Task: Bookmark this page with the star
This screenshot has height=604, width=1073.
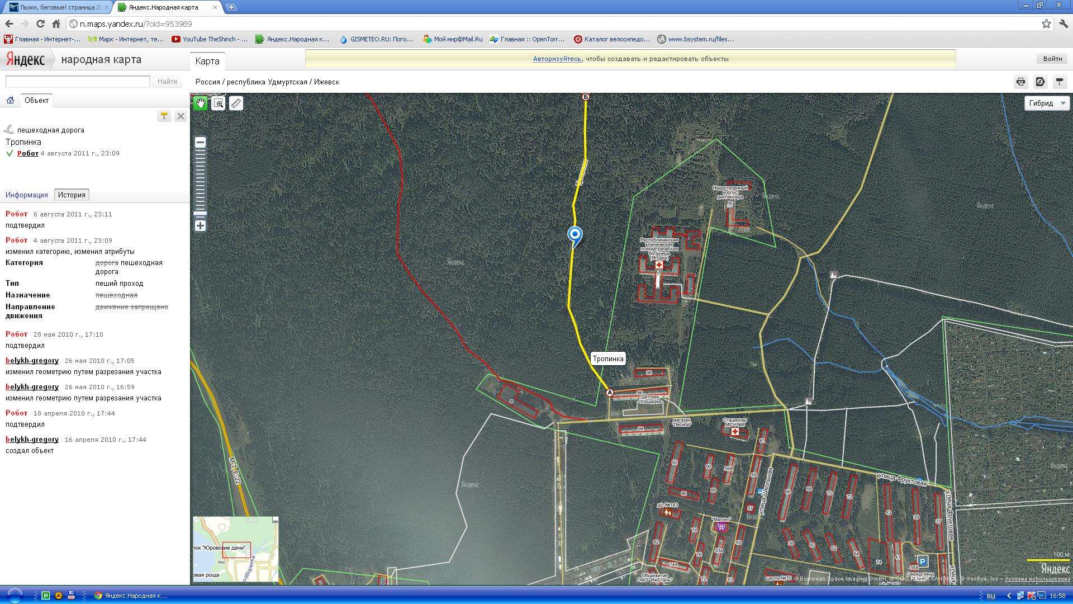Action: tap(1046, 24)
